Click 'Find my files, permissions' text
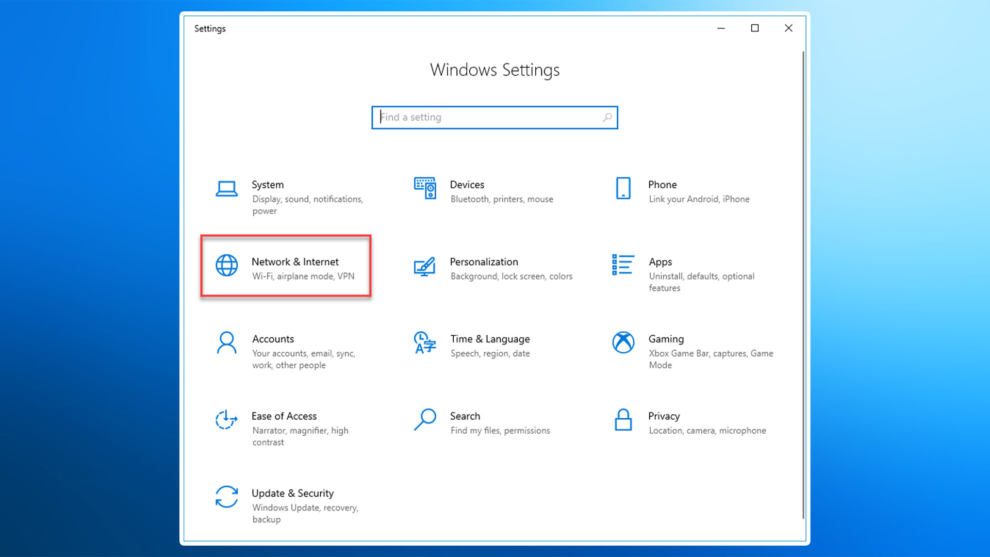The height and width of the screenshot is (557, 990). 500,431
